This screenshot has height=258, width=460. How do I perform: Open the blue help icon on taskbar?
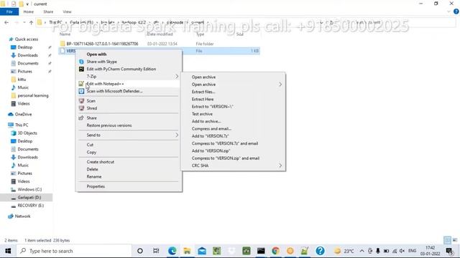tap(320, 251)
